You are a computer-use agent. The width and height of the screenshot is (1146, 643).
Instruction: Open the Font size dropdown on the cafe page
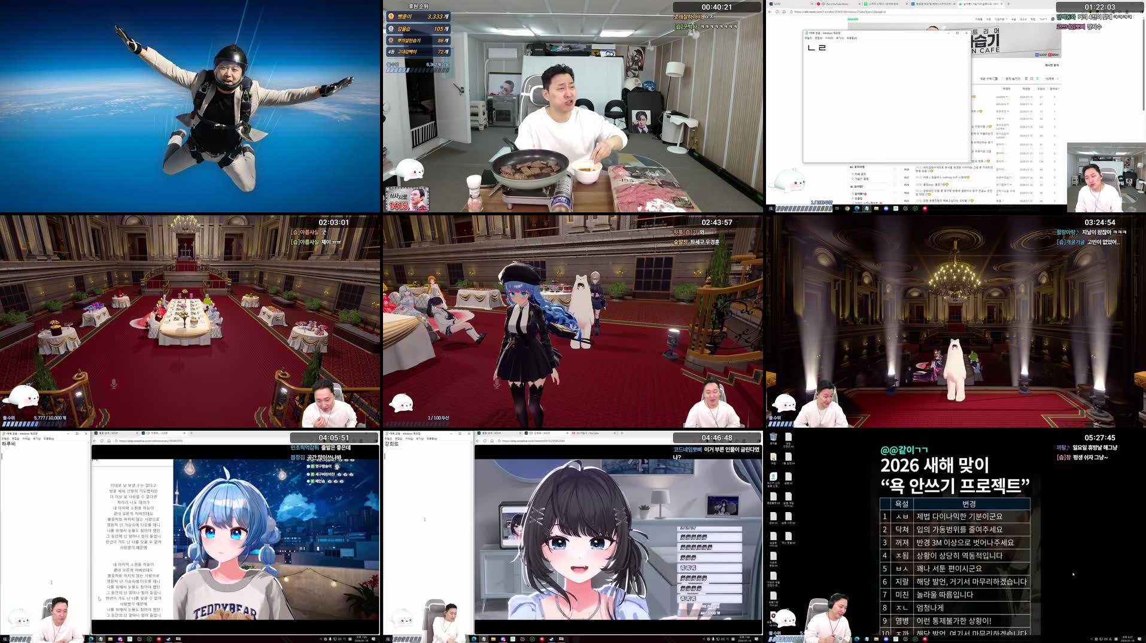1044,19
